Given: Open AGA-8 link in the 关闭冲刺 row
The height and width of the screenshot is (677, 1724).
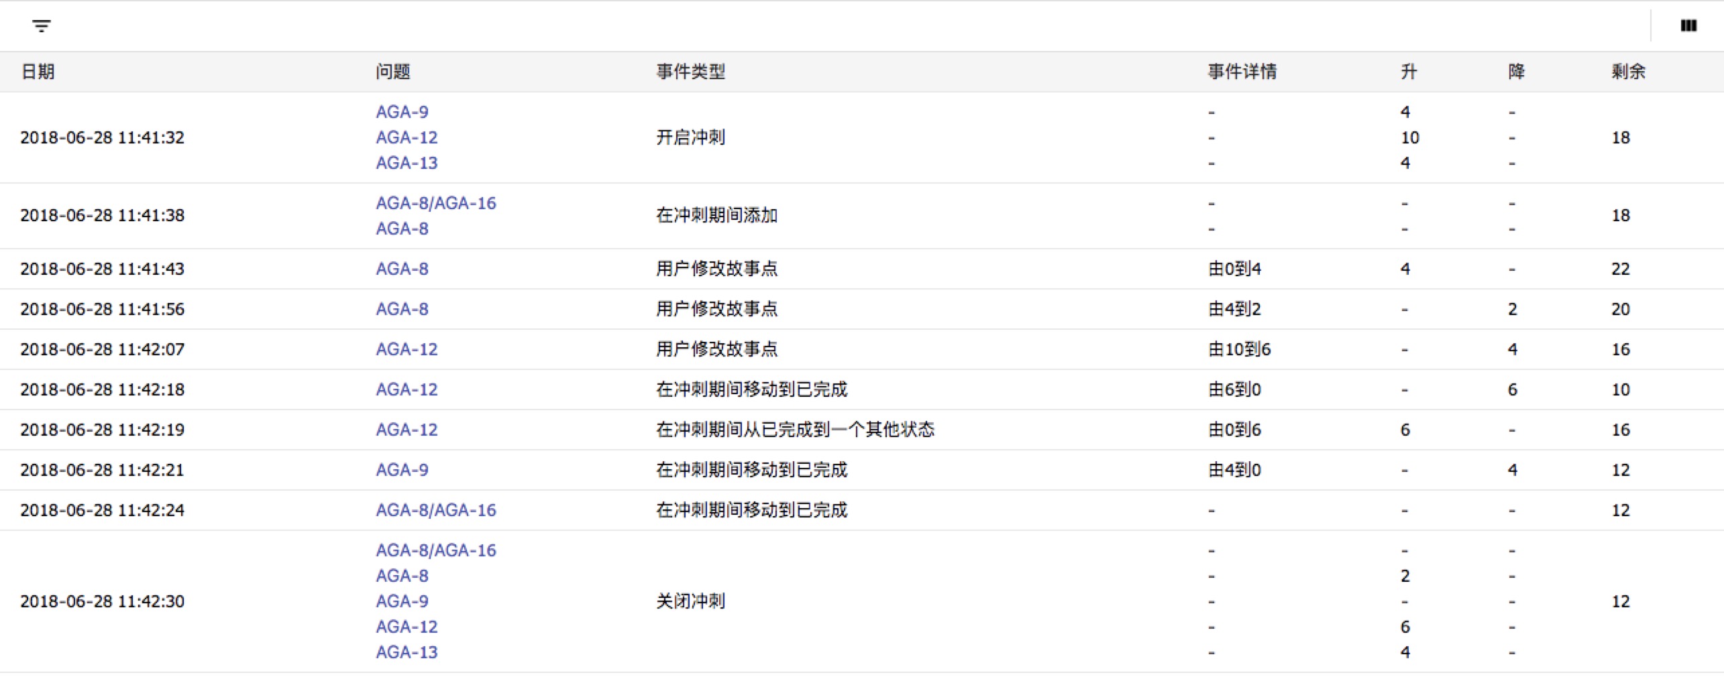Looking at the screenshot, I should point(402,576).
